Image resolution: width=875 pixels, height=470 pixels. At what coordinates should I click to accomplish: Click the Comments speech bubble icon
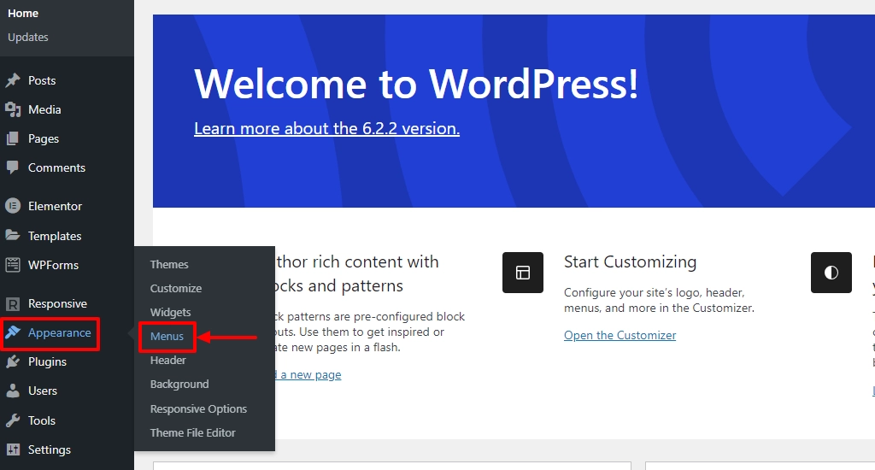pyautogui.click(x=13, y=167)
